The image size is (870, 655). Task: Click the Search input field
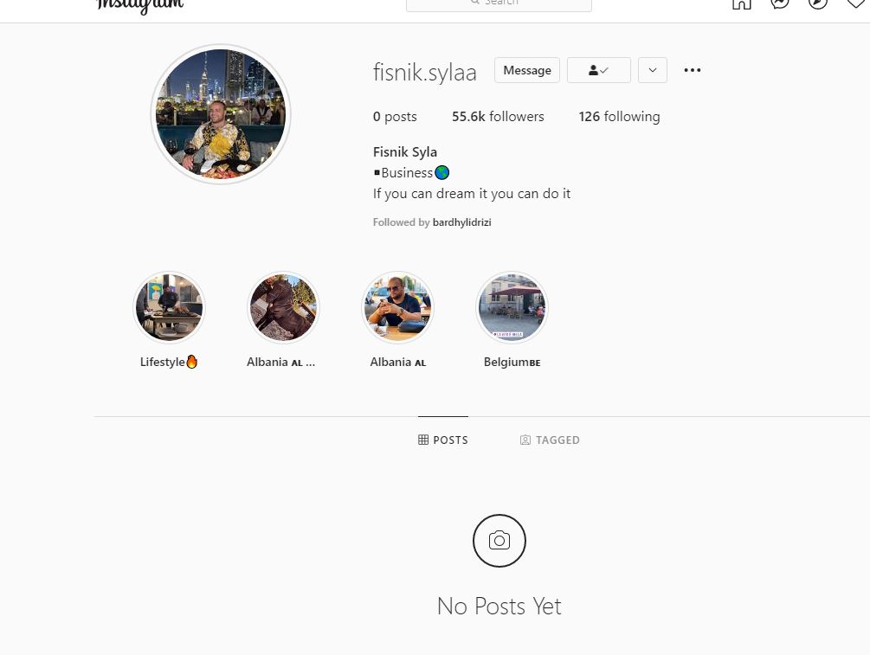pyautogui.click(x=499, y=4)
